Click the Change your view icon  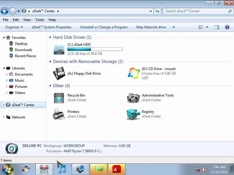pyautogui.click(x=201, y=27)
